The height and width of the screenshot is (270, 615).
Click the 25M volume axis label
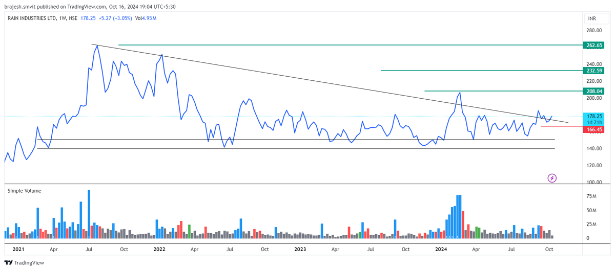591,224
